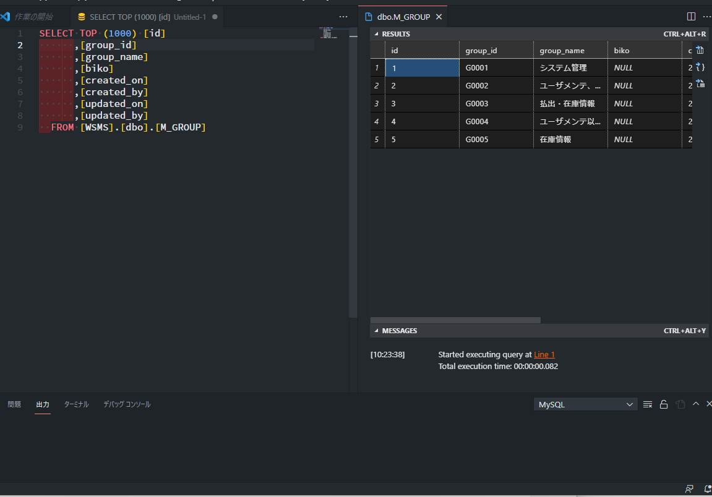Close the dbo.M_GROUP tab
Image resolution: width=712 pixels, height=497 pixels.
point(439,17)
